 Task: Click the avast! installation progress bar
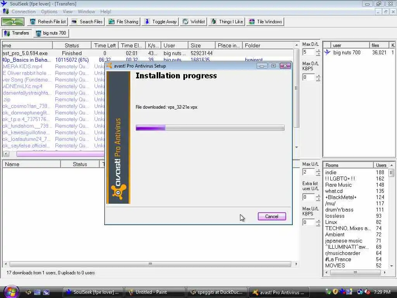click(210, 128)
